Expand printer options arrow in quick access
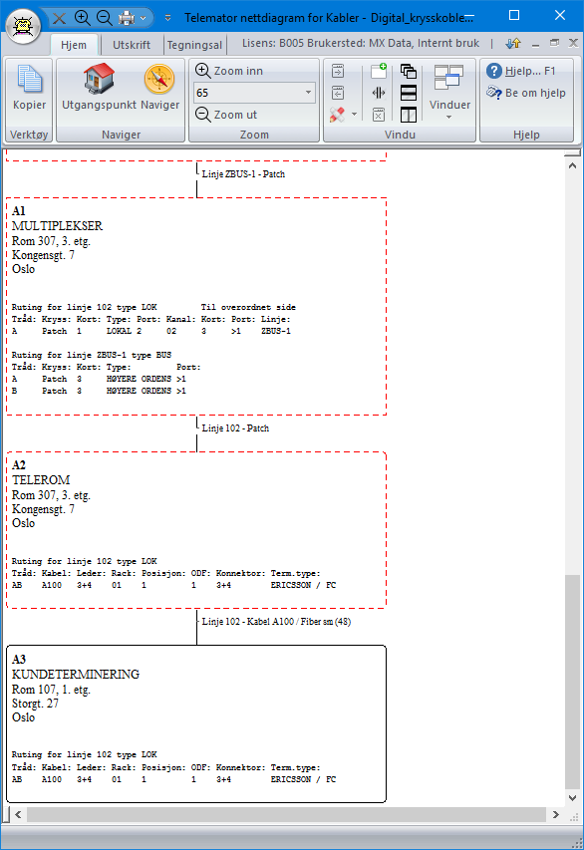This screenshot has height=850, width=584. [x=144, y=18]
